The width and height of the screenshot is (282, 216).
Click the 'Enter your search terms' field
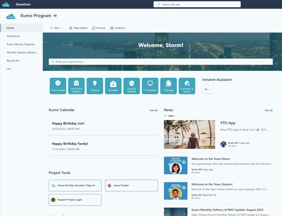point(161,62)
